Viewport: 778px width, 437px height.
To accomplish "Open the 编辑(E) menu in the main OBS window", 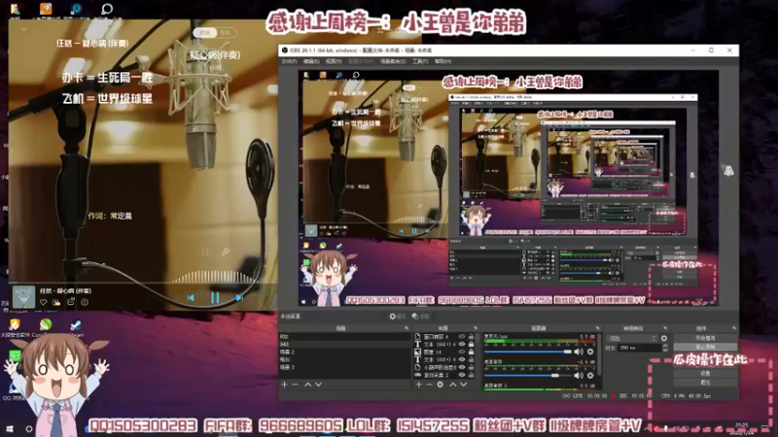I will [311, 61].
